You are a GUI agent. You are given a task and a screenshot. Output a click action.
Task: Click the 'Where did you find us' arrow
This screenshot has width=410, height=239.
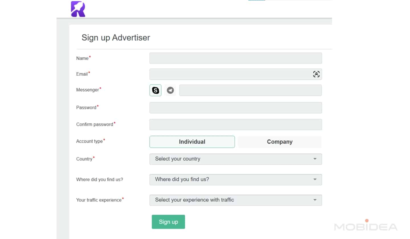click(x=315, y=180)
